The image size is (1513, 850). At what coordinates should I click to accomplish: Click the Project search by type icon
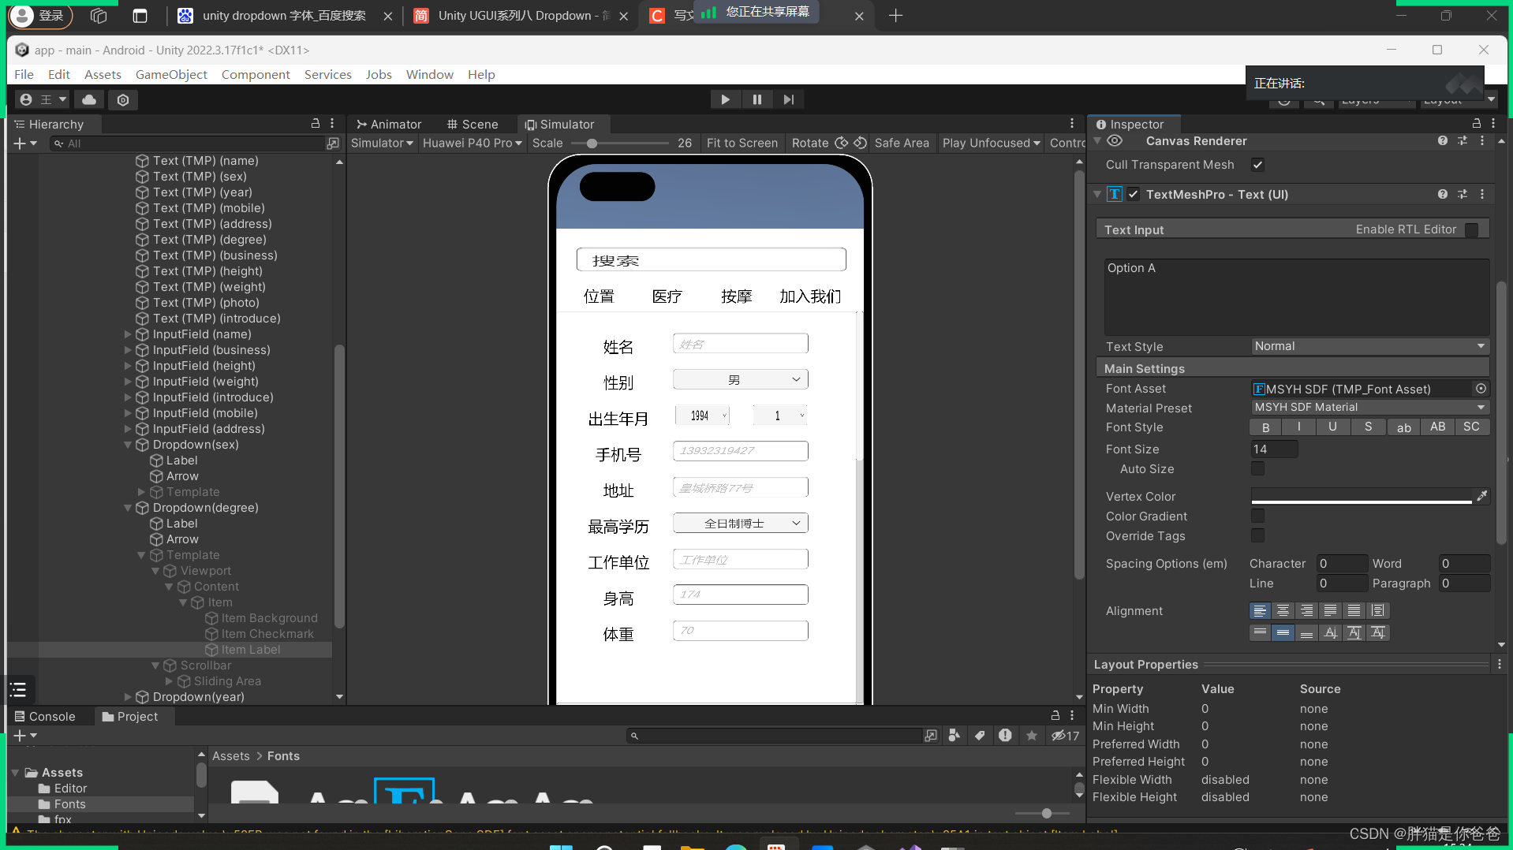(954, 736)
